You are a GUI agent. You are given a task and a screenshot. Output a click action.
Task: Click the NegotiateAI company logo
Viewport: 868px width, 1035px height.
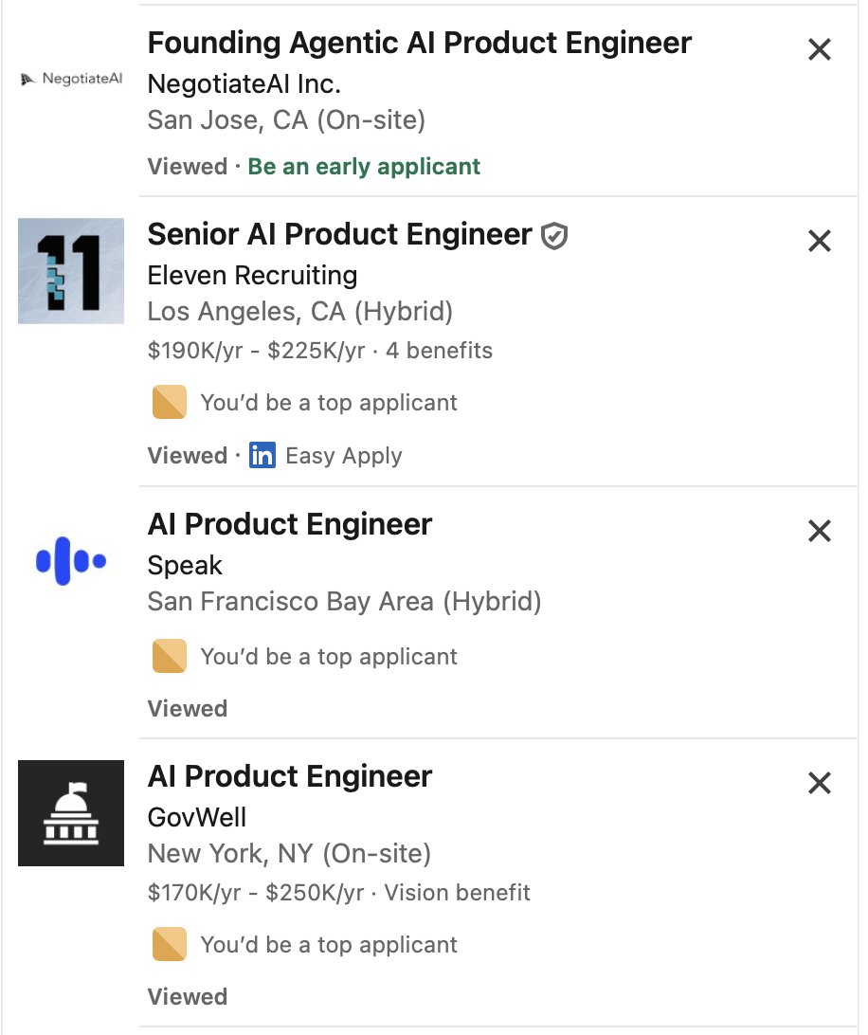pos(71,79)
